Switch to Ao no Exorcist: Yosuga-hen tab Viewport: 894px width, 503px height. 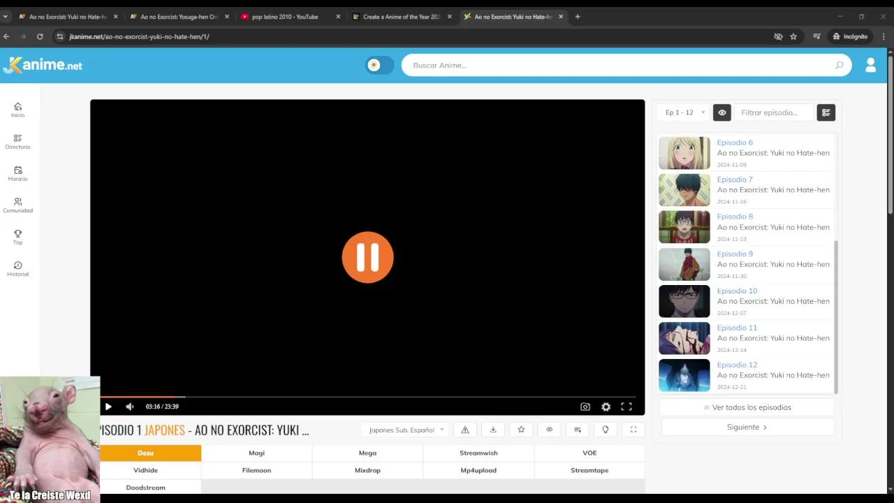[x=179, y=17]
